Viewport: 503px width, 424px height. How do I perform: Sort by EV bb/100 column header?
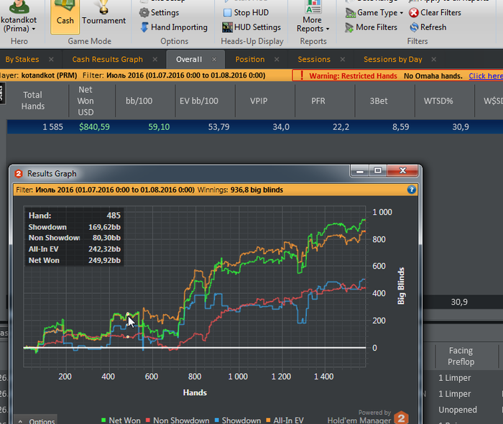tap(199, 101)
